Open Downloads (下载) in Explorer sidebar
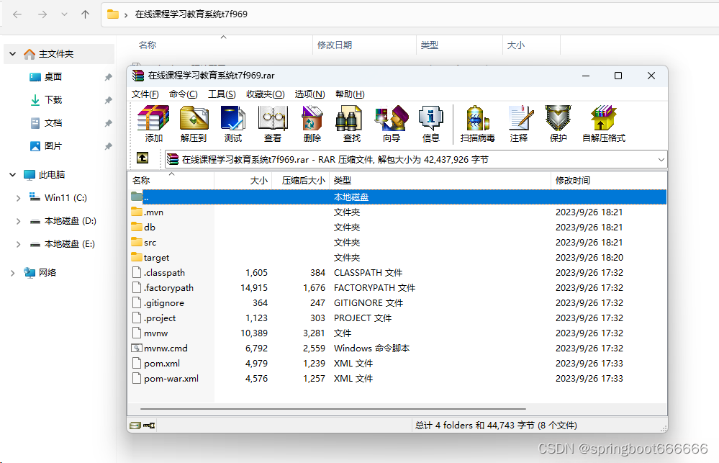Screen dimensions: 719x463 point(53,99)
